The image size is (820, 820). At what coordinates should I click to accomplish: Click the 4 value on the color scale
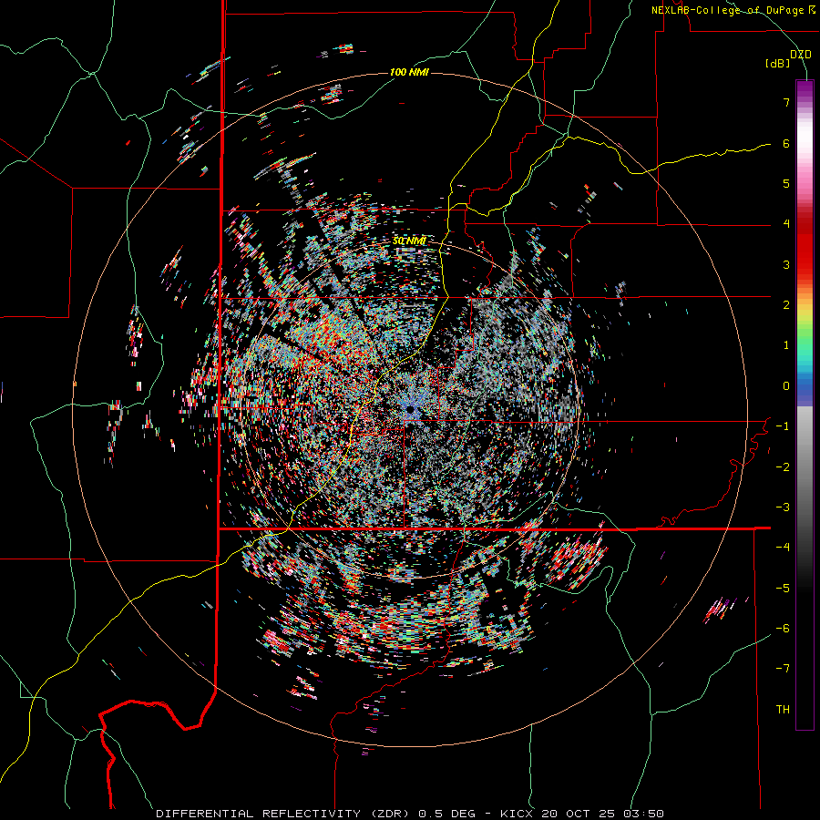pyautogui.click(x=786, y=224)
